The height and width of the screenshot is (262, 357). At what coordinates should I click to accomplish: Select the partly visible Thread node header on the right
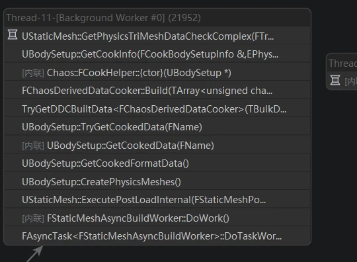[x=342, y=63]
